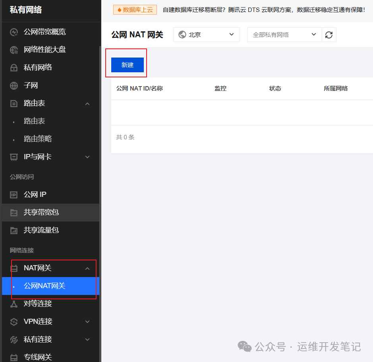Click the globe icon in region selector

click(x=182, y=35)
